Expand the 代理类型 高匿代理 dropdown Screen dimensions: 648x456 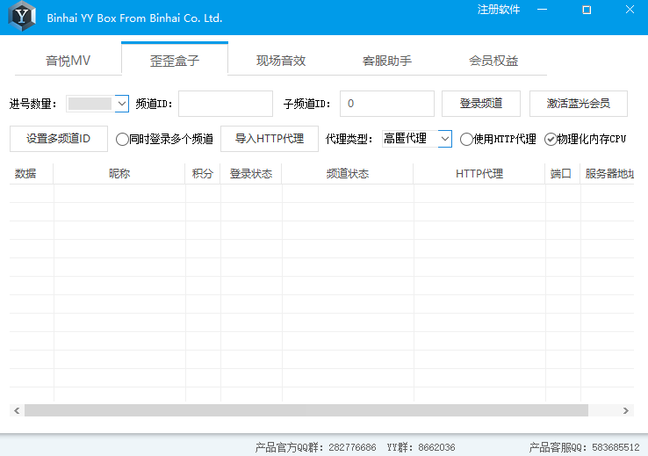(x=444, y=139)
